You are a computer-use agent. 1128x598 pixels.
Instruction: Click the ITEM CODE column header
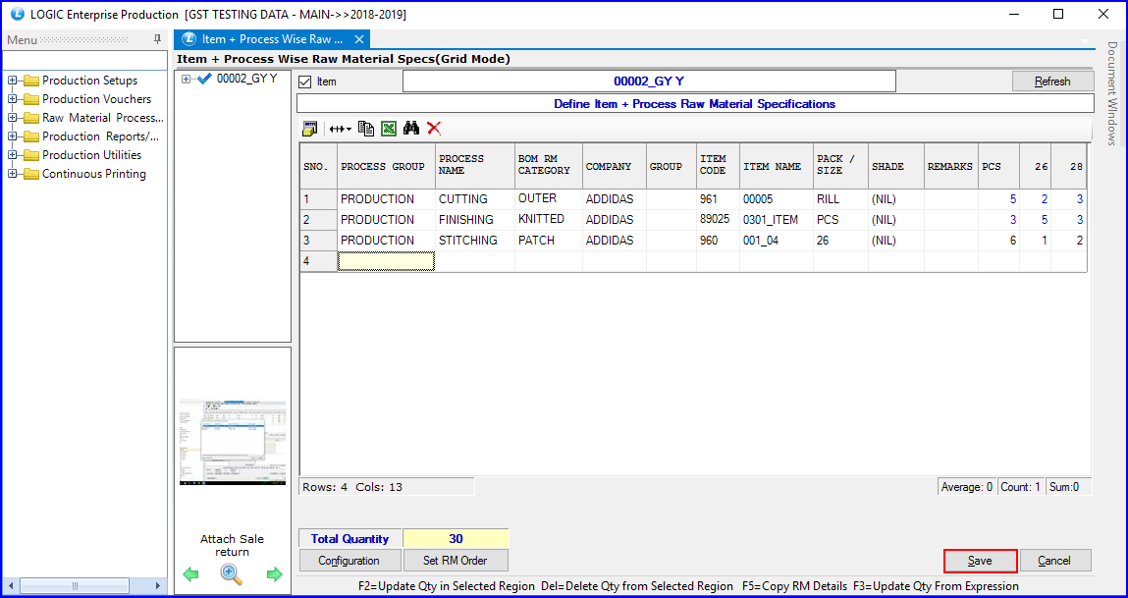pyautogui.click(x=718, y=166)
